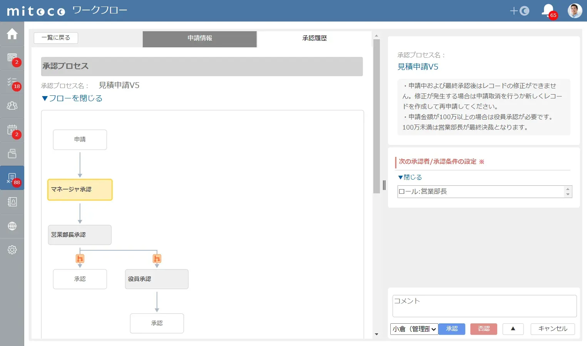Go to the Home icon in sidebar
Viewport: 587px width, 346px height.
(x=12, y=34)
